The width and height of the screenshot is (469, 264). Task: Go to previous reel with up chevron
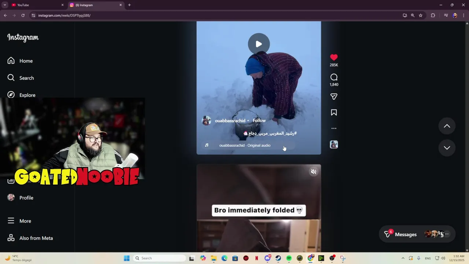pos(447,126)
